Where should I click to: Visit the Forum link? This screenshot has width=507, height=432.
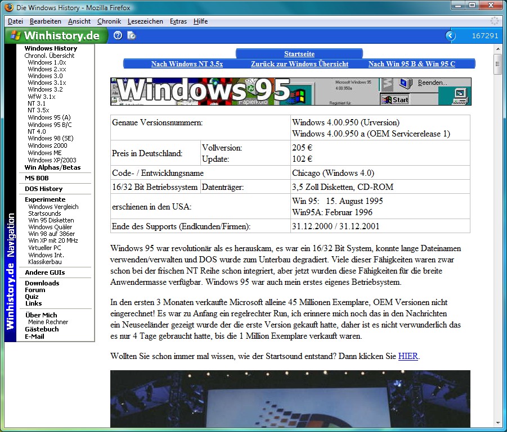(35, 290)
